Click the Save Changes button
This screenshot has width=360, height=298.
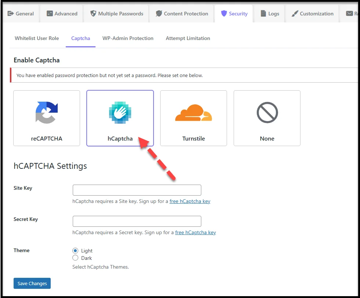[32, 283]
